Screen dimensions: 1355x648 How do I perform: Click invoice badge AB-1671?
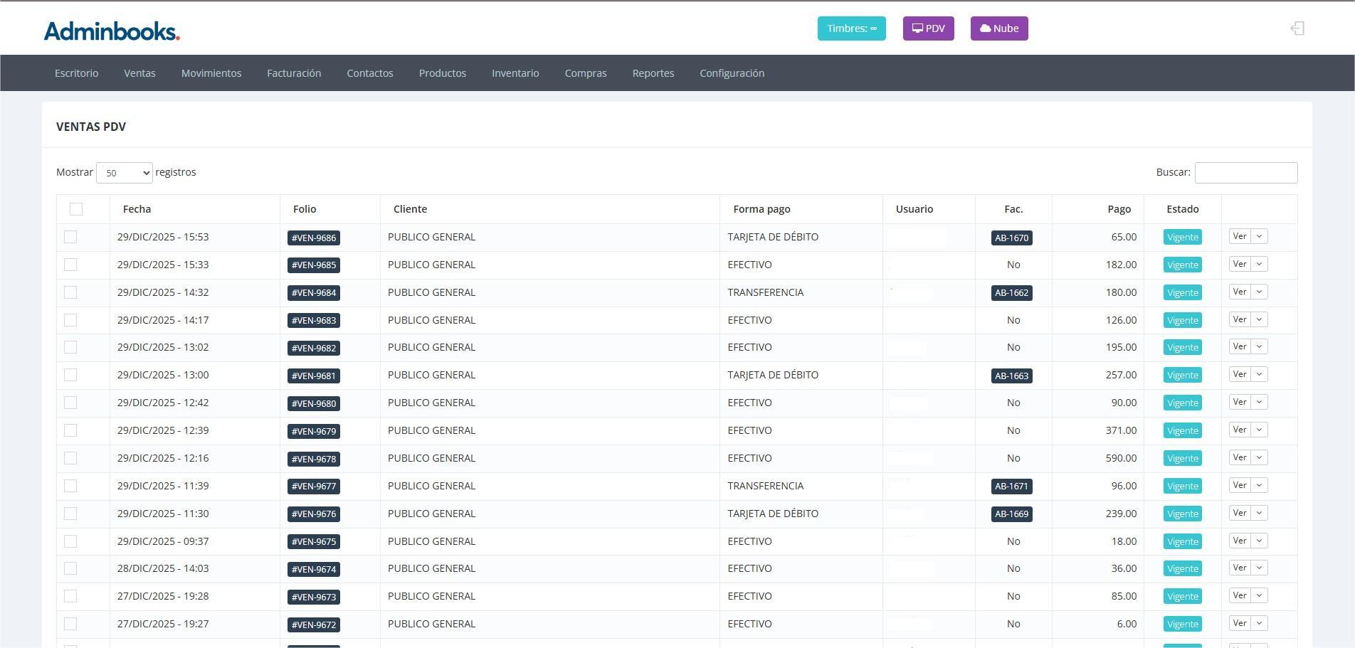pos(1011,487)
